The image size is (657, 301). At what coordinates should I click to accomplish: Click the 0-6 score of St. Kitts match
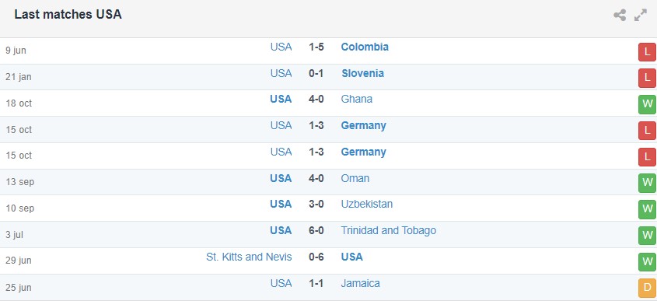pyautogui.click(x=316, y=257)
